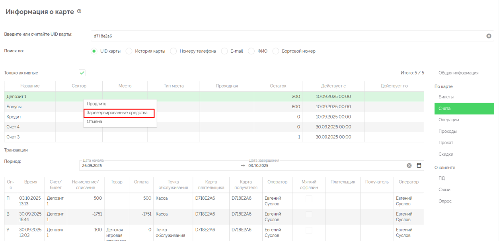Image resolution: width=499 pixels, height=241 pixels.
Task: Open the 'Прокат' sidebar link
Action: 446,143
